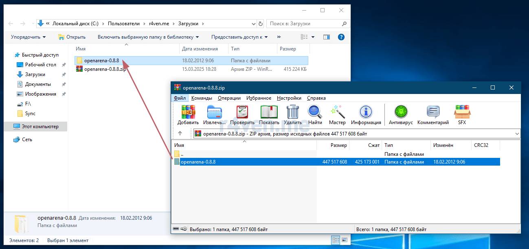The height and width of the screenshot is (249, 529).
Task: Open the Organize dropdown in Explorer
Action: tap(28, 37)
